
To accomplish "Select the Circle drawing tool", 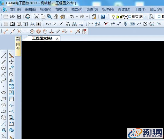I will [4, 68].
